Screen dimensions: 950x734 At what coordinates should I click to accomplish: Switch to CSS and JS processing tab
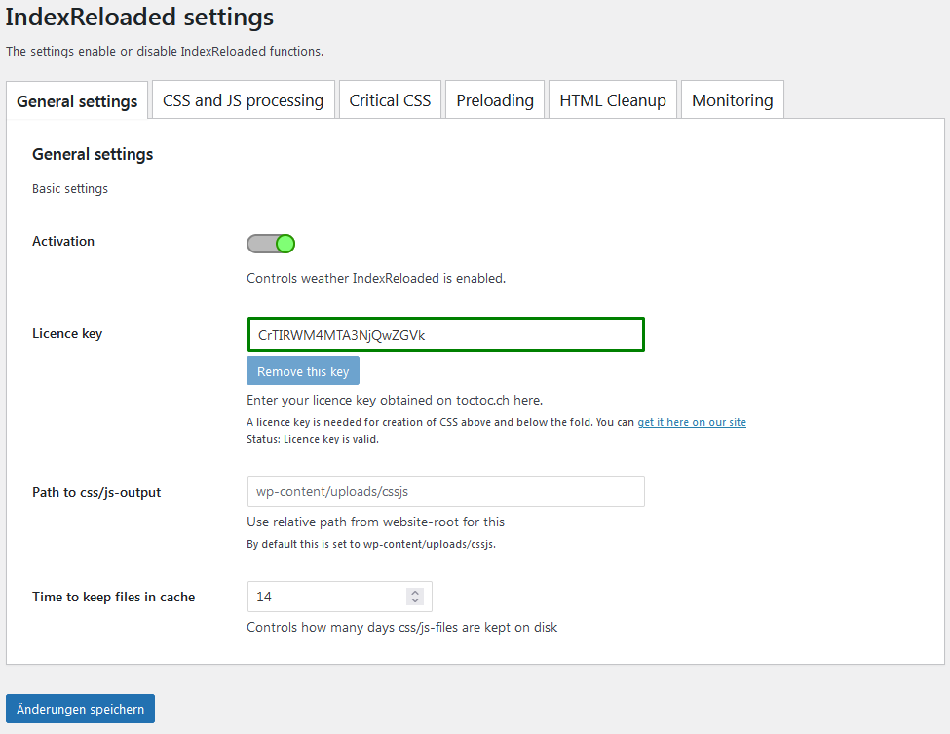coord(243,100)
